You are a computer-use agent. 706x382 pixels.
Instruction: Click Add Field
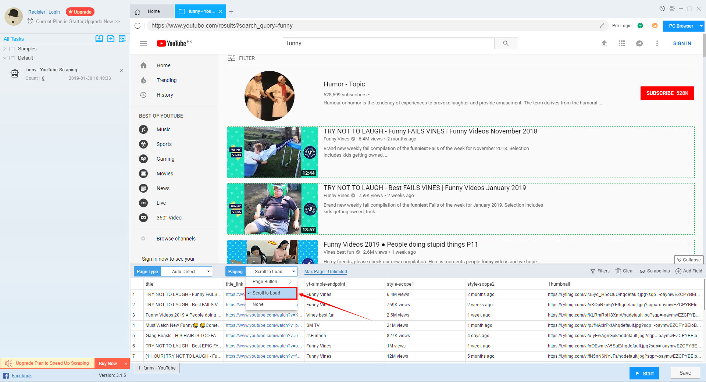[x=689, y=271]
